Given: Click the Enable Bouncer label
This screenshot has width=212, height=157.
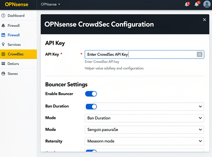Looking at the screenshot, I should (x=59, y=94).
